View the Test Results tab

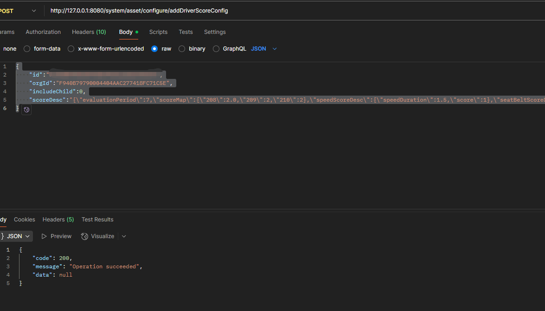[x=97, y=220]
